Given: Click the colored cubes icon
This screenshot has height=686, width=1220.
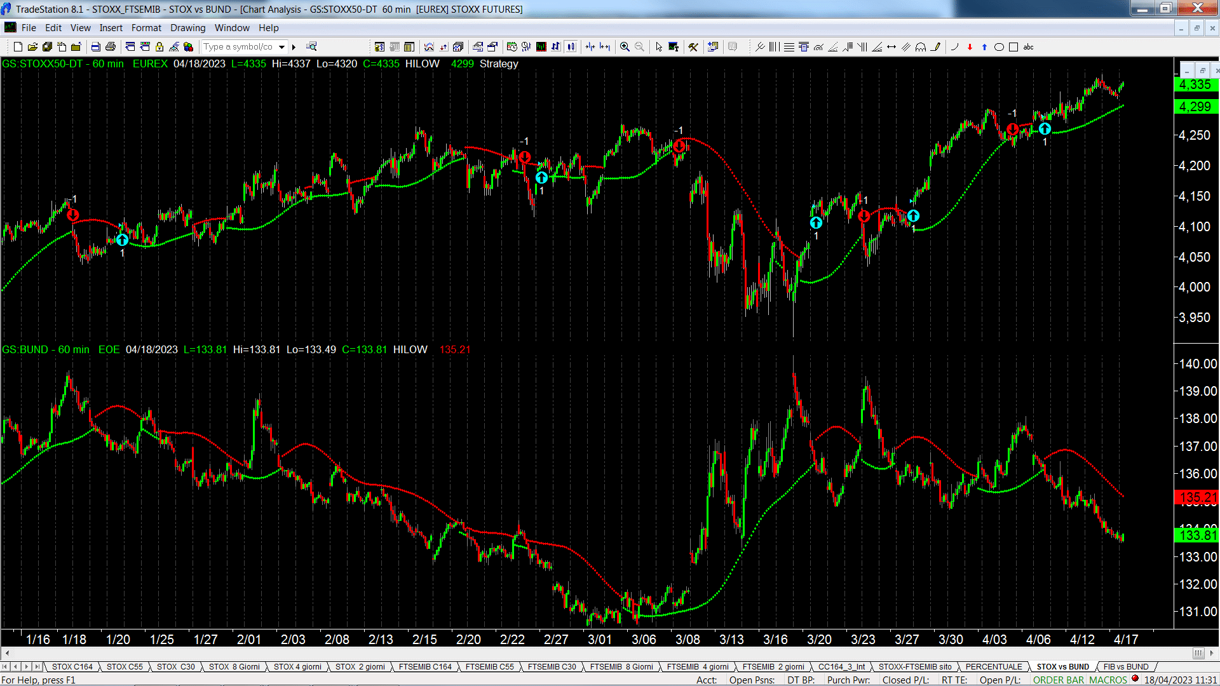Looking at the screenshot, I should pos(188,47).
